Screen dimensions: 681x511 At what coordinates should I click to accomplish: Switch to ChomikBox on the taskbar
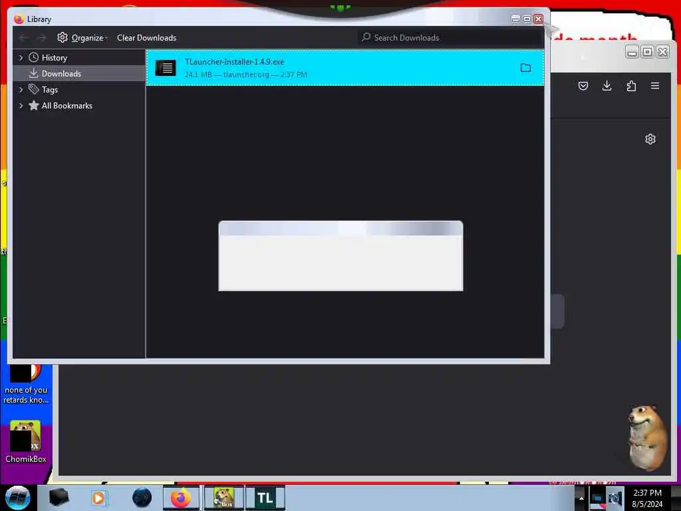point(224,498)
